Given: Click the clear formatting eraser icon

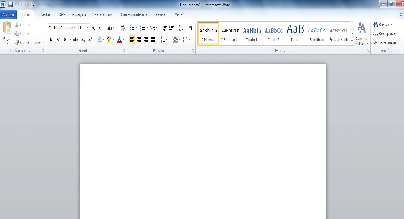Looking at the screenshot, I should [122, 28].
